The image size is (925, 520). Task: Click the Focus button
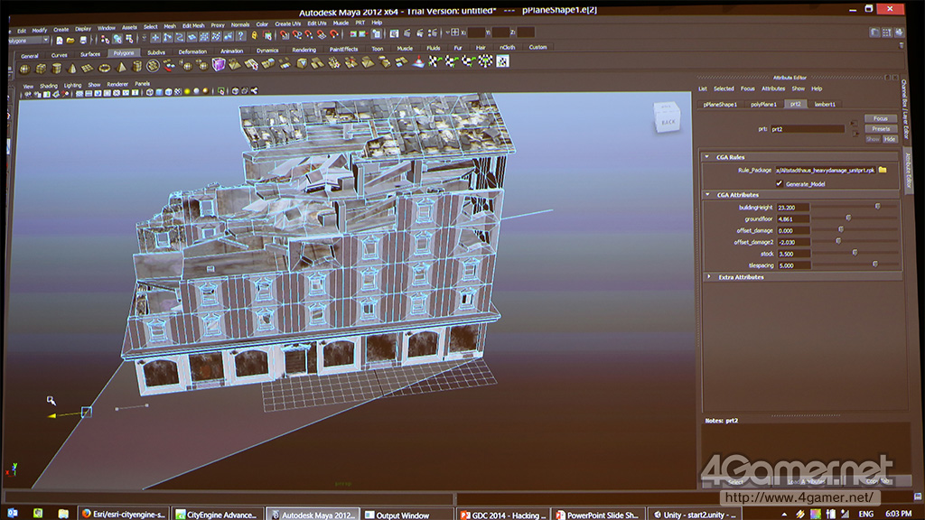tap(881, 118)
